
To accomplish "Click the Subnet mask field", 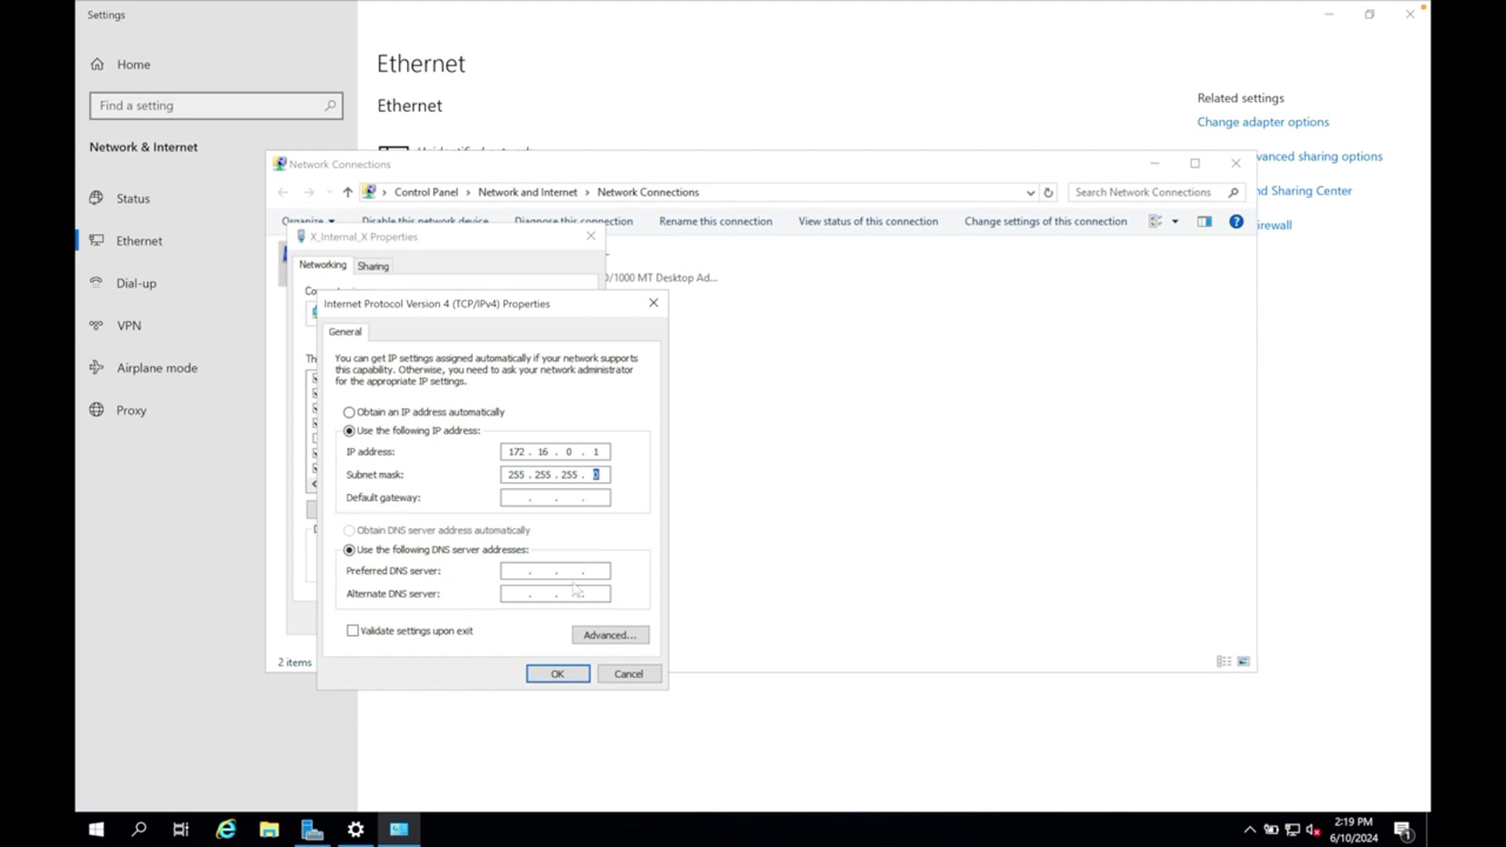I will coord(555,474).
